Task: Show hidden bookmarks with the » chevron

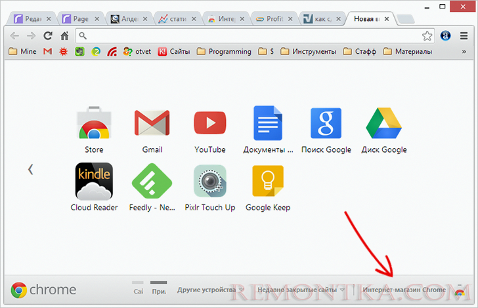Action: (464, 52)
